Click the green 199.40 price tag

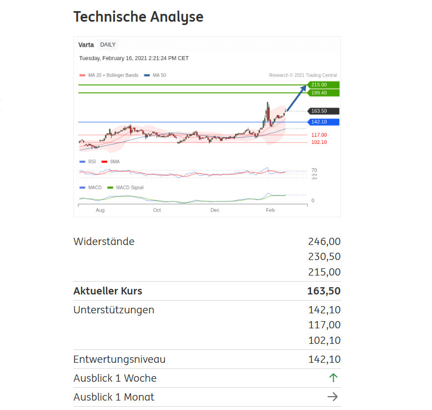click(x=323, y=93)
